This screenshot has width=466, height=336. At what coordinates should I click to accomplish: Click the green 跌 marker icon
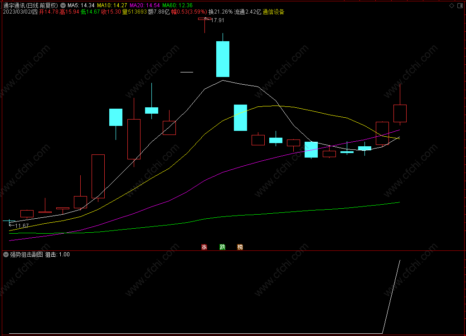click(222, 247)
